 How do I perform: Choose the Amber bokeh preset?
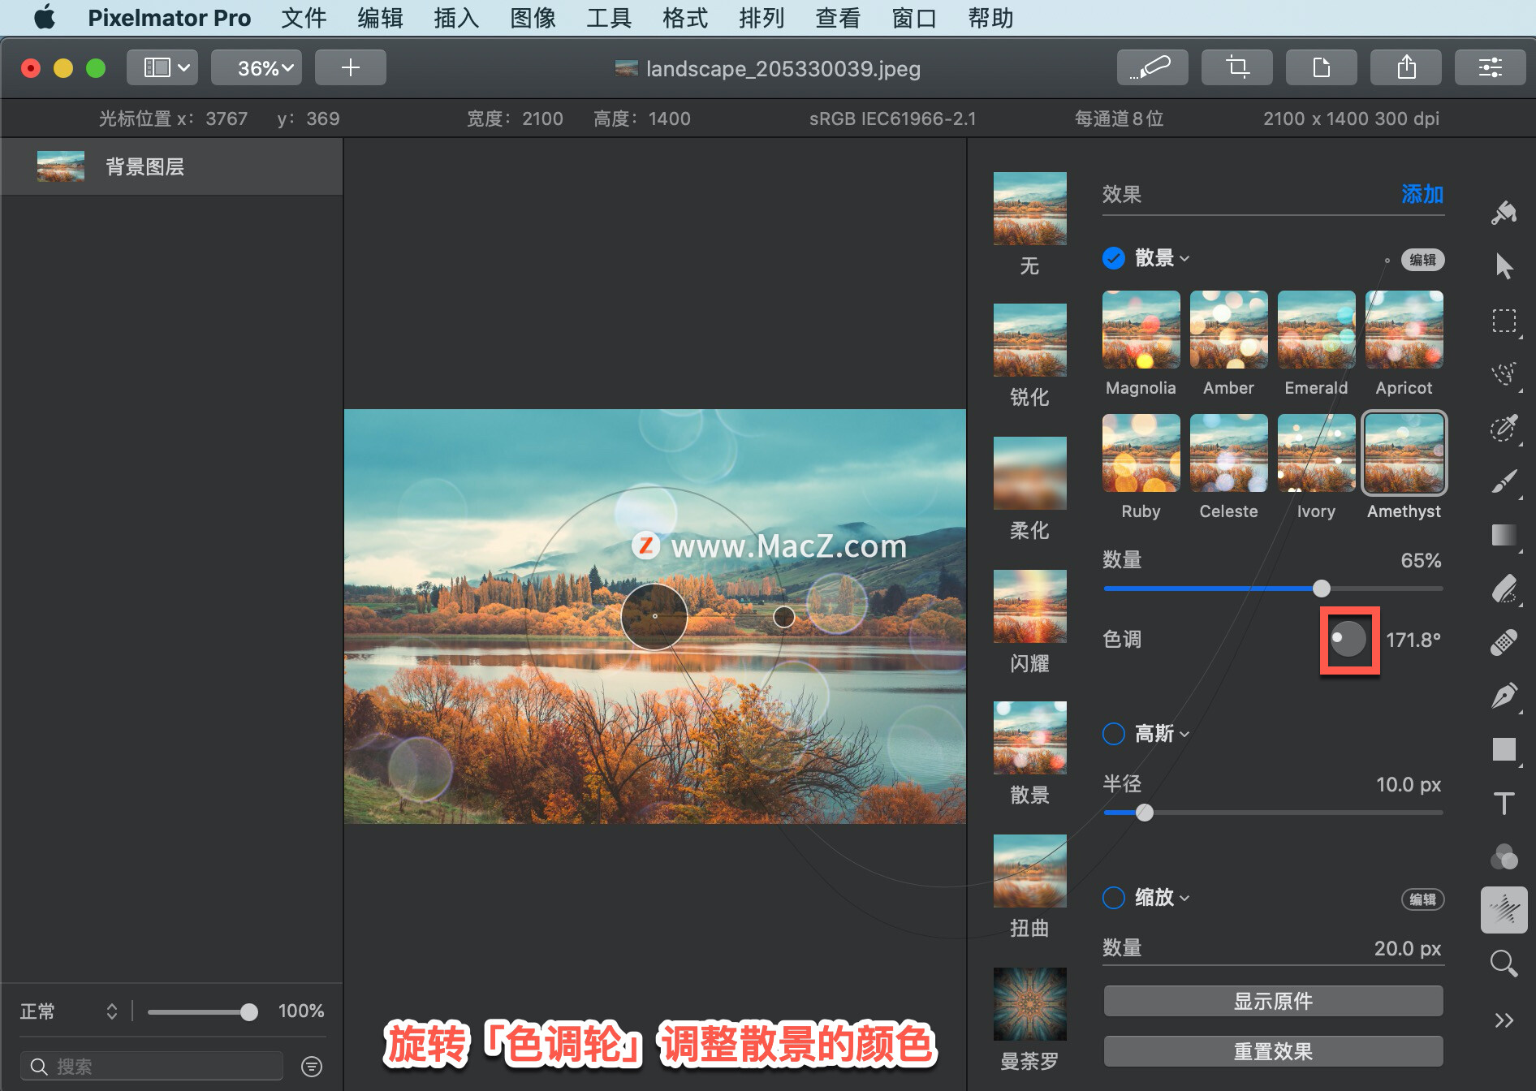coord(1228,330)
